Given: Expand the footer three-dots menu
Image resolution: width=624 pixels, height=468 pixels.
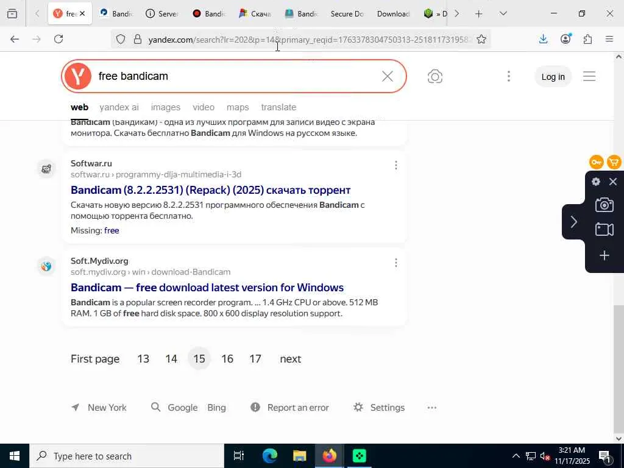Looking at the screenshot, I should (x=432, y=408).
